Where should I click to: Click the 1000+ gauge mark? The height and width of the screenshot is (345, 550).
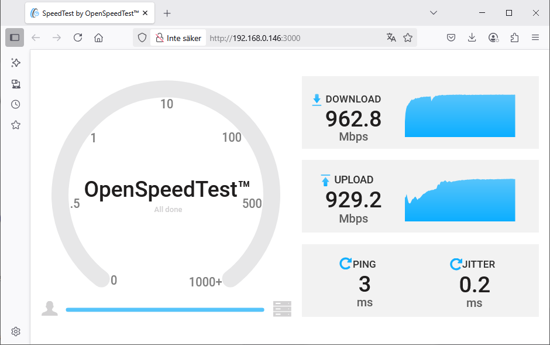click(205, 282)
